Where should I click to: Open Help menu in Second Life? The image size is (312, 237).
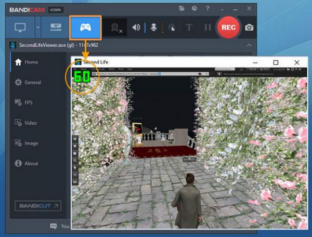coord(129,69)
